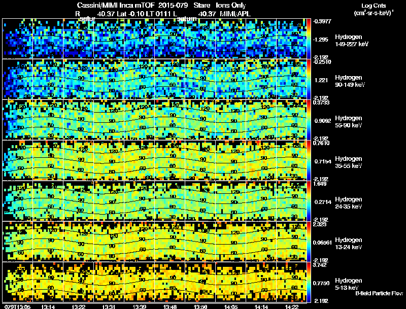This screenshot has width=406, height=309.
Task: Click the '3.742' colorbar value
Action: pos(320,265)
